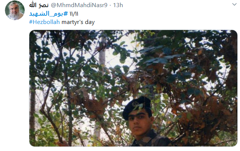240x151 pixels.
Task: Open the Arabic display name نصر الله profile
Action: 39,5
